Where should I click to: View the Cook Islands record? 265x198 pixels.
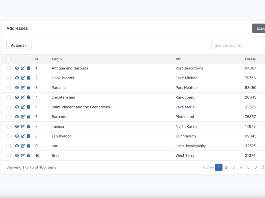coord(17,78)
